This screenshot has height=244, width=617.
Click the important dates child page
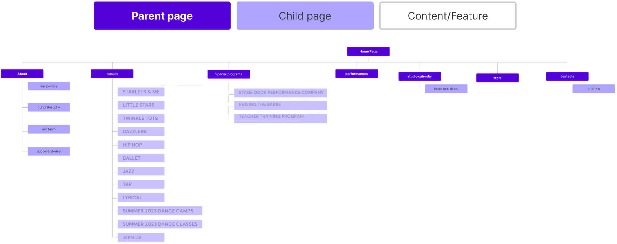tap(446, 89)
